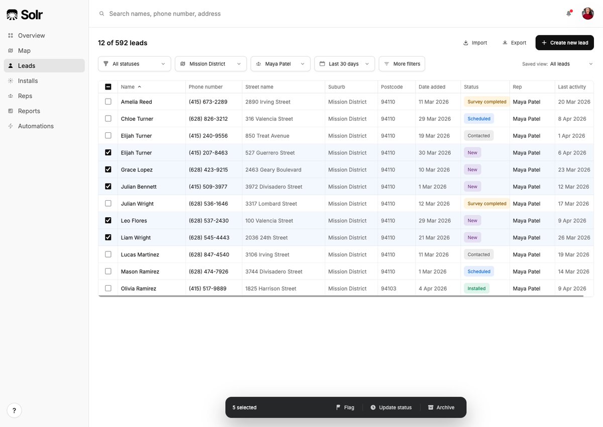The width and height of the screenshot is (603, 427).
Task: Open the user profile avatar
Action: point(588,14)
